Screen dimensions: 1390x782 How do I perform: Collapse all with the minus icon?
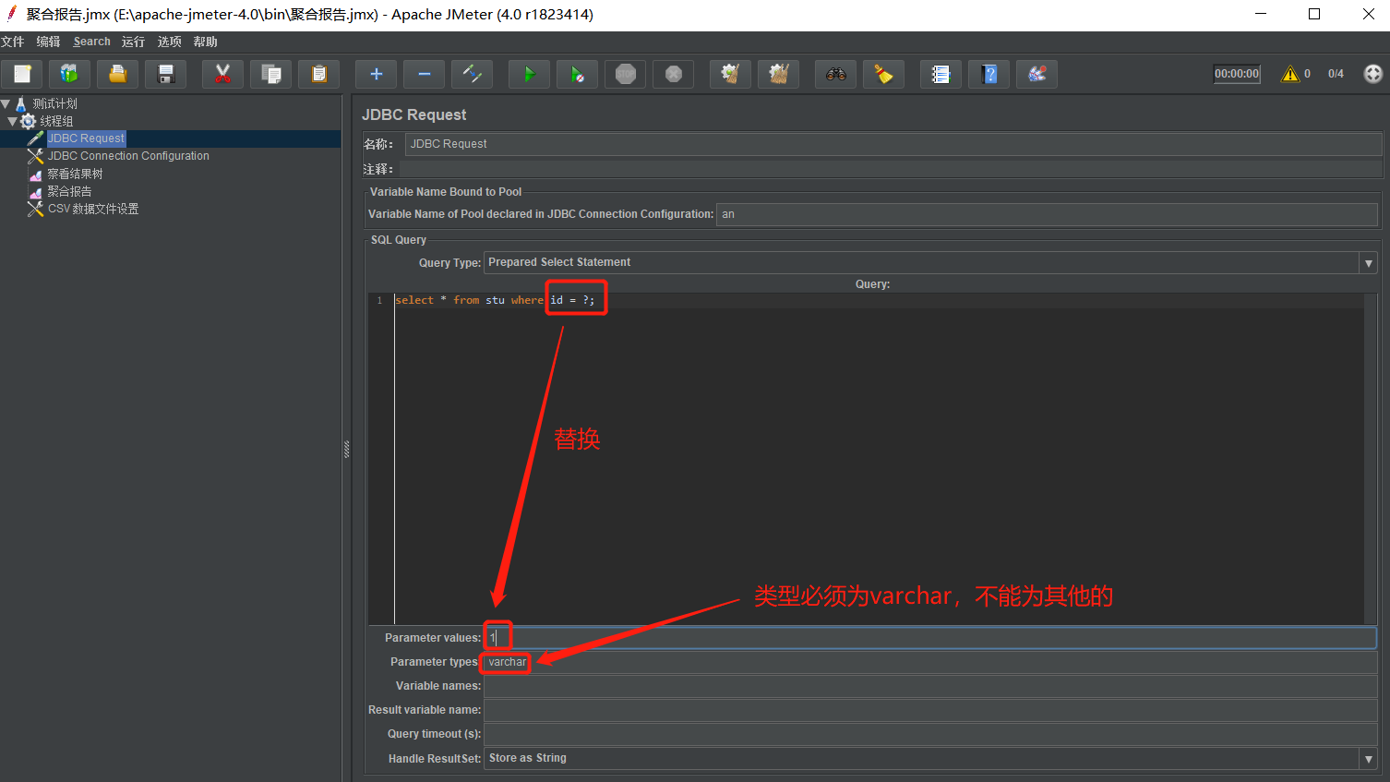[425, 74]
